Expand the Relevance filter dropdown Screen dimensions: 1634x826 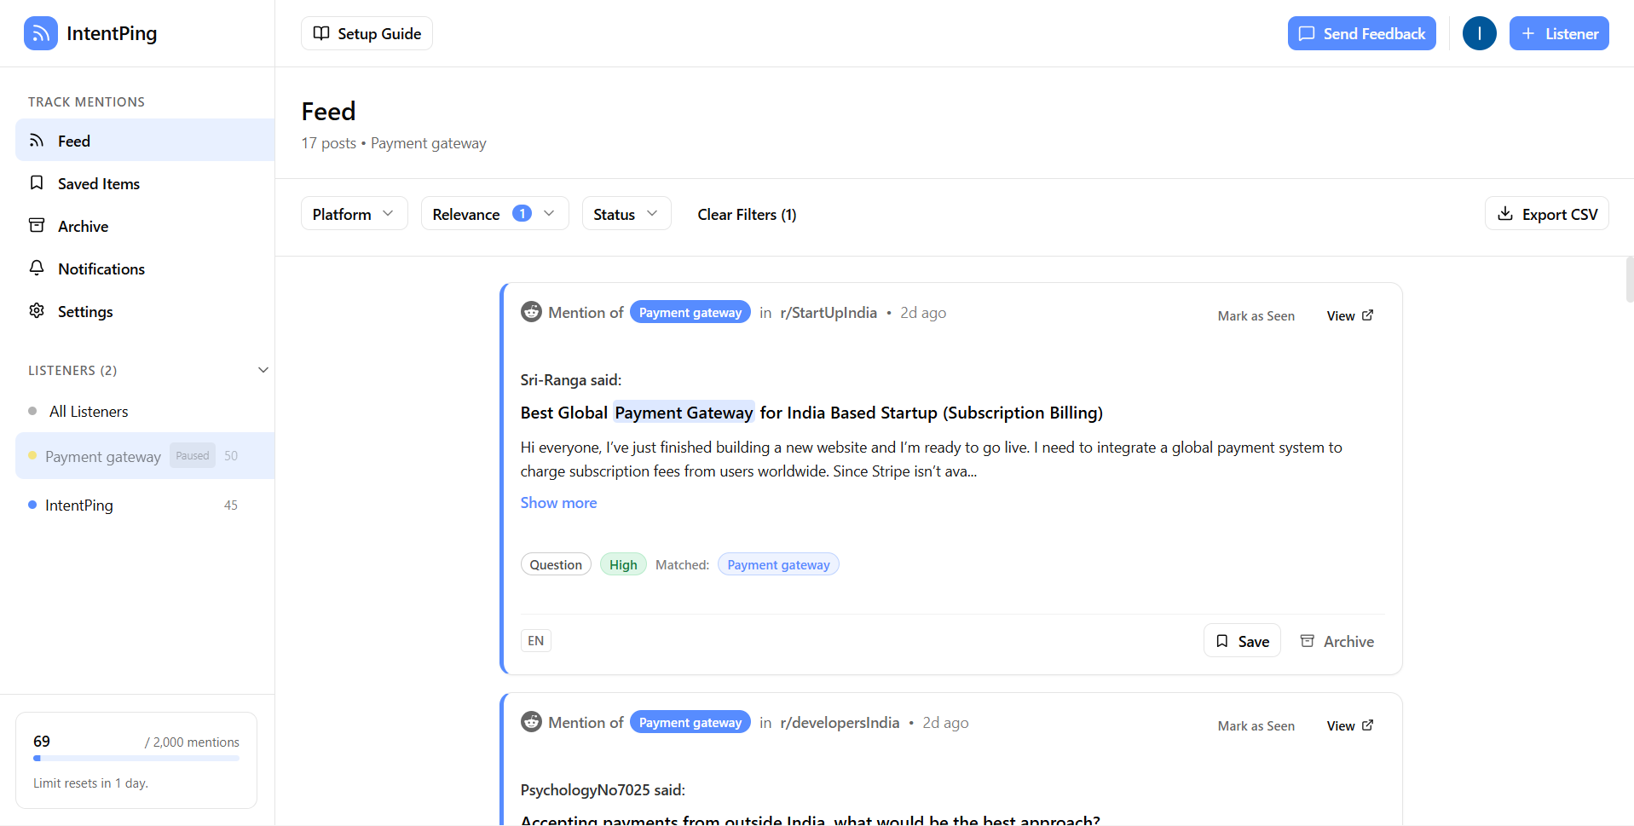point(494,214)
